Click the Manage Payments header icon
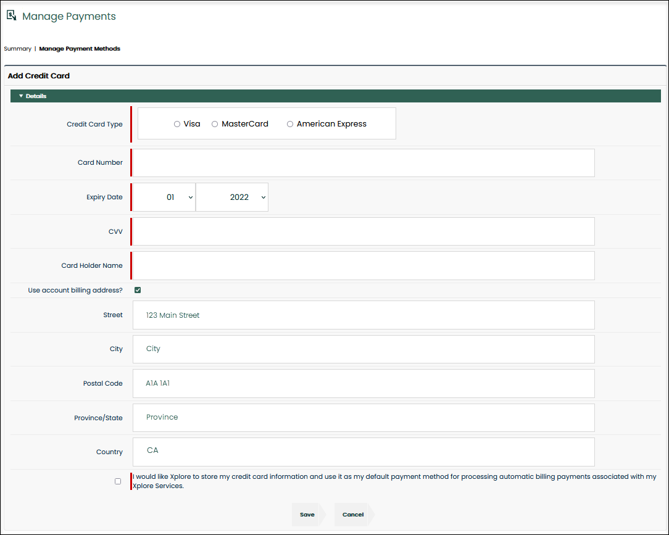This screenshot has height=535, width=669. click(11, 15)
